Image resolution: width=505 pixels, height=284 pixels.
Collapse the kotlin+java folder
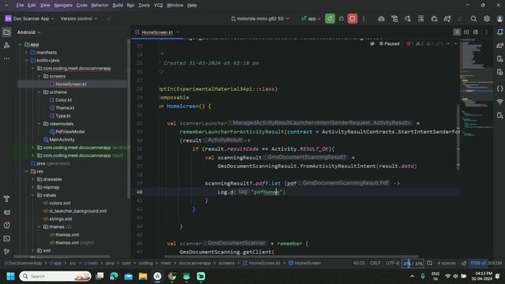[27, 60]
